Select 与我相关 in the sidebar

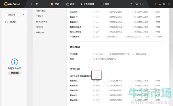click(11, 22)
